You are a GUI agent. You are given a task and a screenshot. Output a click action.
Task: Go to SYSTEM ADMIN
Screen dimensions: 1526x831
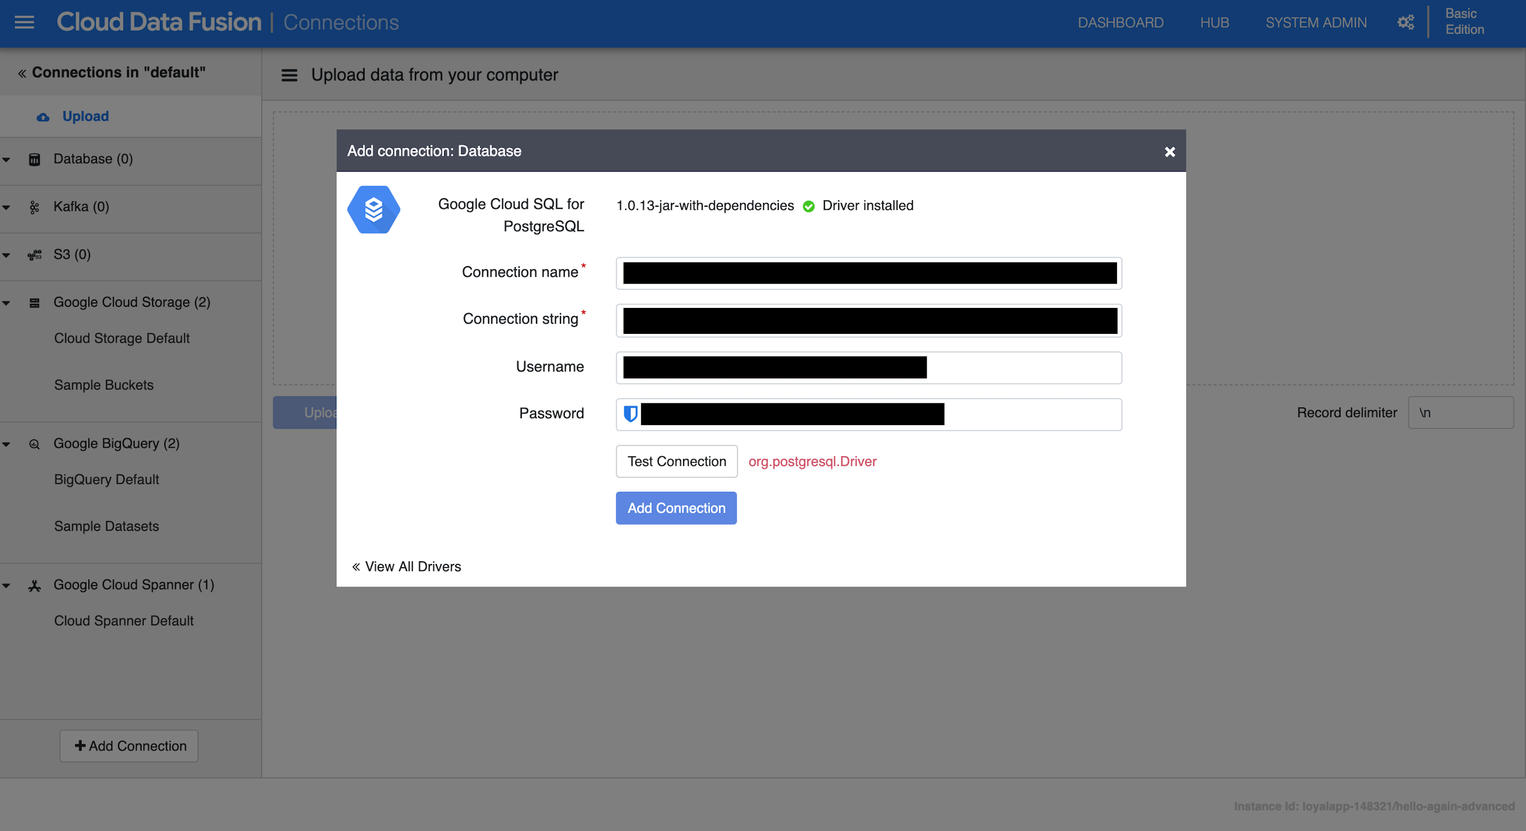tap(1316, 22)
